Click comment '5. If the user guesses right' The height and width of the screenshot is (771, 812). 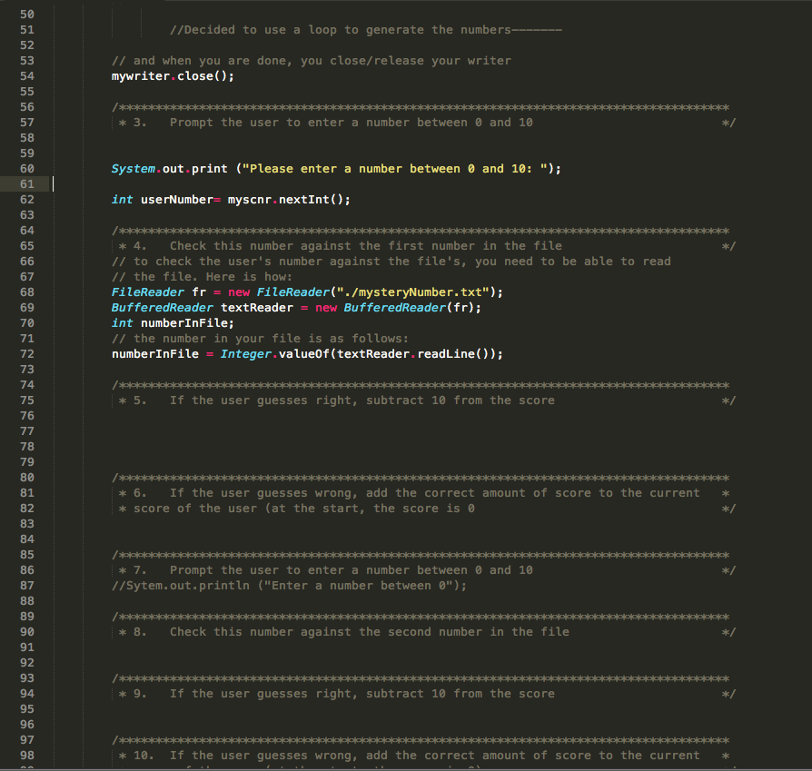pos(337,400)
